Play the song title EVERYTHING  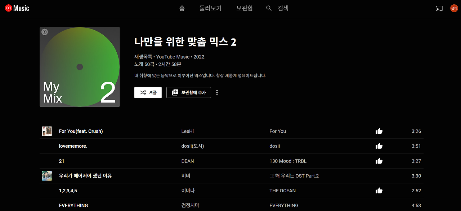73,205
